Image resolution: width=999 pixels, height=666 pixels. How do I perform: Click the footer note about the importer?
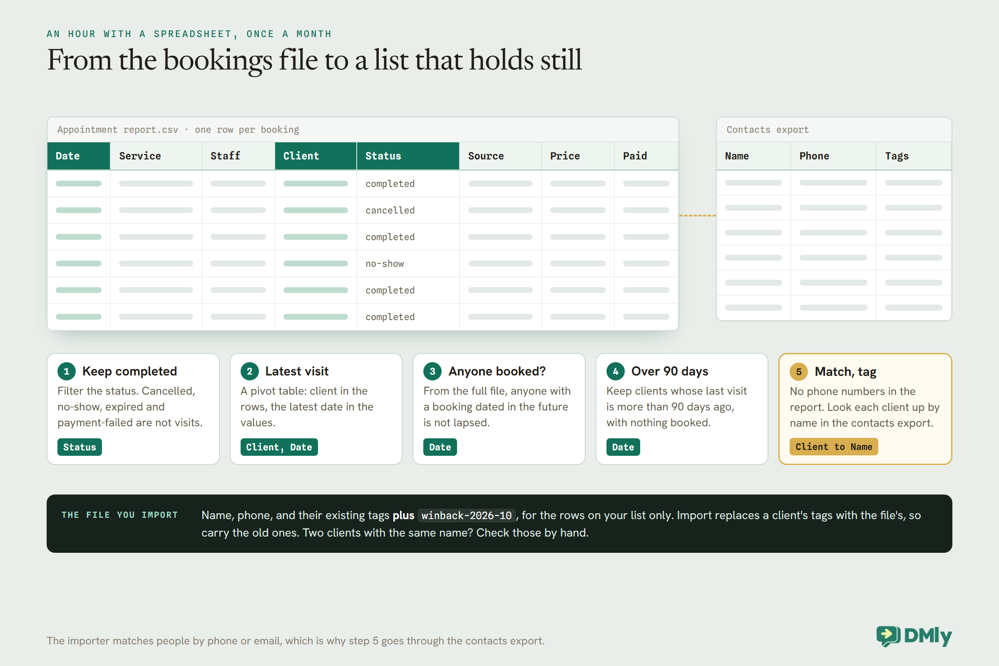tap(296, 641)
